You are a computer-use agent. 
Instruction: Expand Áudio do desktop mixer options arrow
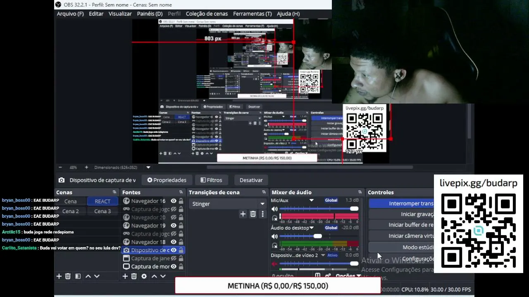(312, 228)
